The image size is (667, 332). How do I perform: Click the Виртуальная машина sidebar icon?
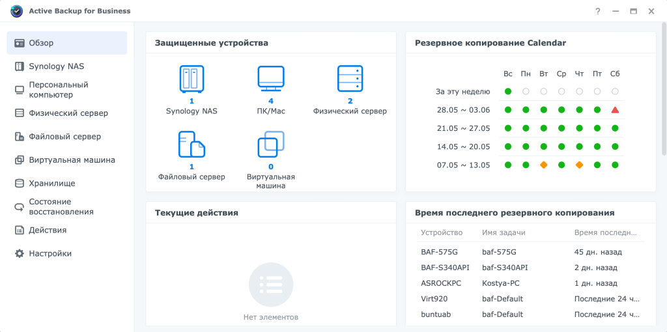coord(20,160)
